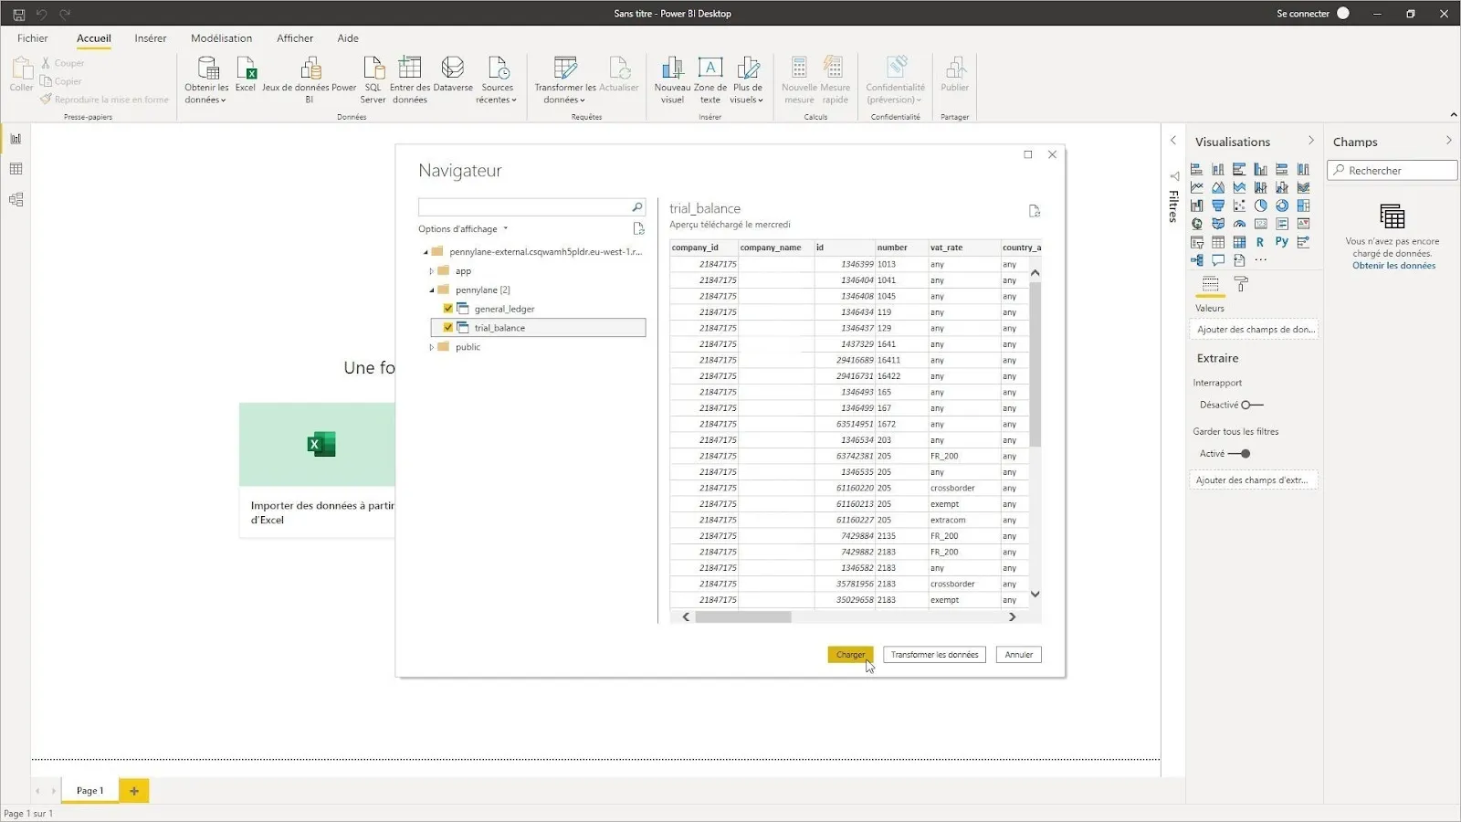Uncheck the trial_balance table checkbox
1461x822 pixels.
pos(448,327)
